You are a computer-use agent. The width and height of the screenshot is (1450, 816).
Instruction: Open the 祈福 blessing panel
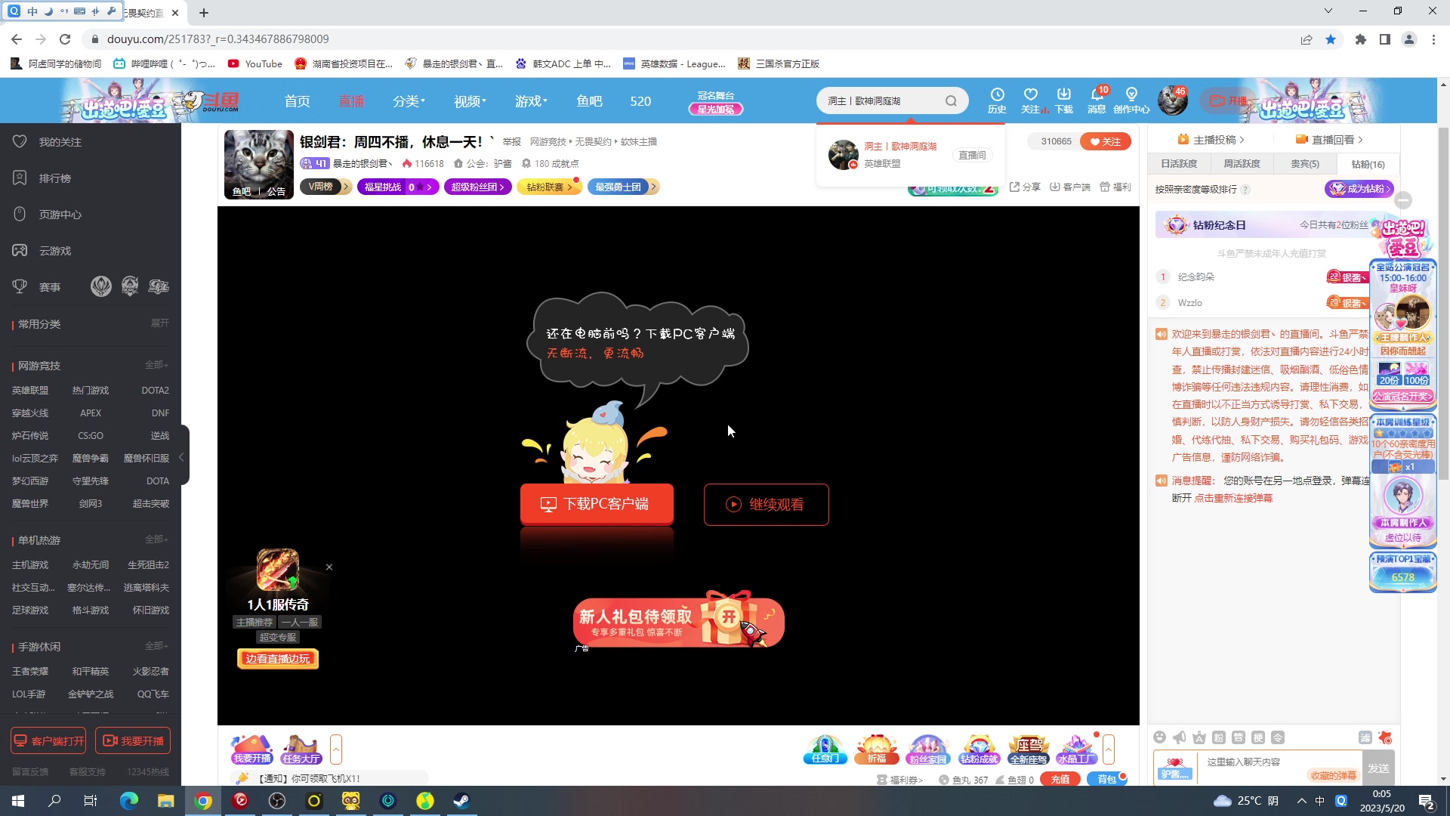click(x=876, y=750)
